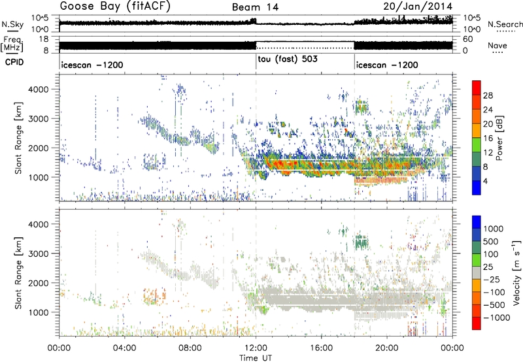Click the '20:00' time tick label
523x362 pixels.
(387, 348)
